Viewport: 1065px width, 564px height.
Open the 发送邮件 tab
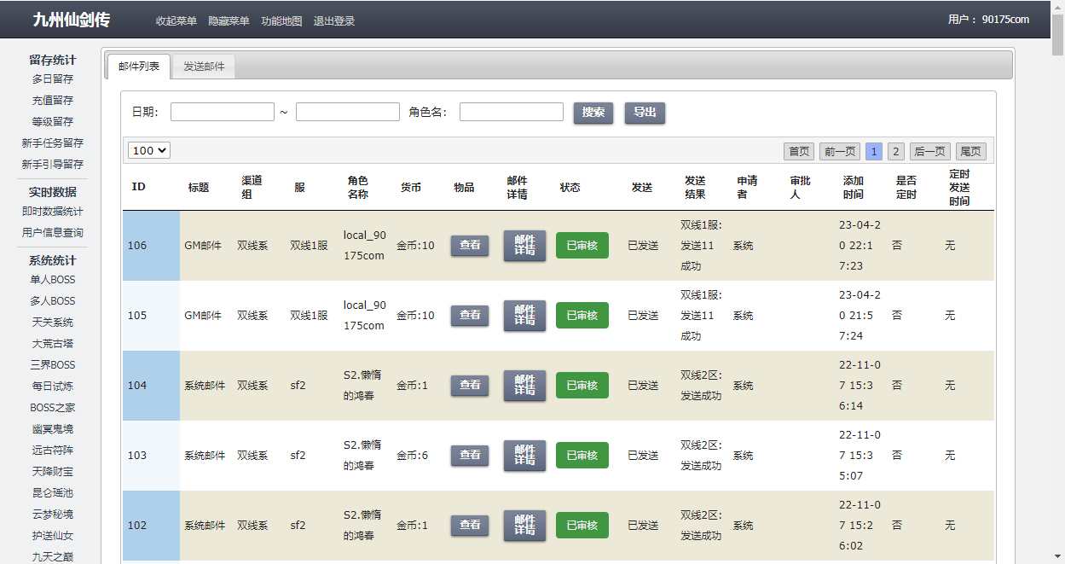[x=204, y=67]
